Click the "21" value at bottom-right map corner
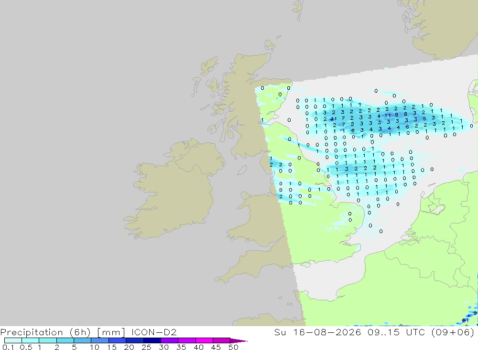The height and width of the screenshot is (350, 478). click(465, 320)
